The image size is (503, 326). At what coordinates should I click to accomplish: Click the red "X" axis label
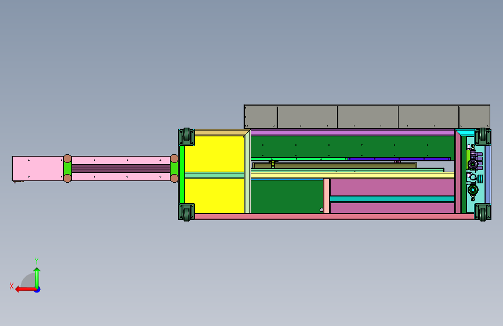(x=12, y=286)
